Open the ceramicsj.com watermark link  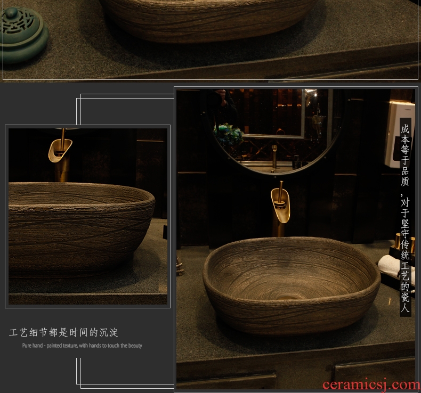pyautogui.click(x=371, y=385)
